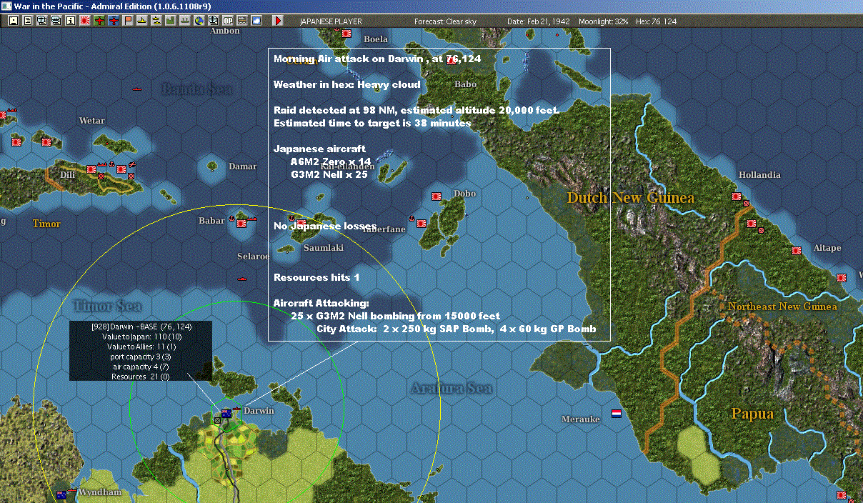
Task: Select the Japanese flag marker at Hollandia
Action: click(735, 196)
